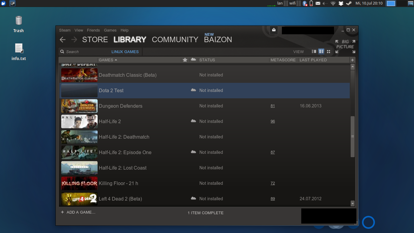Open the volume control tray icon

(x=326, y=3)
